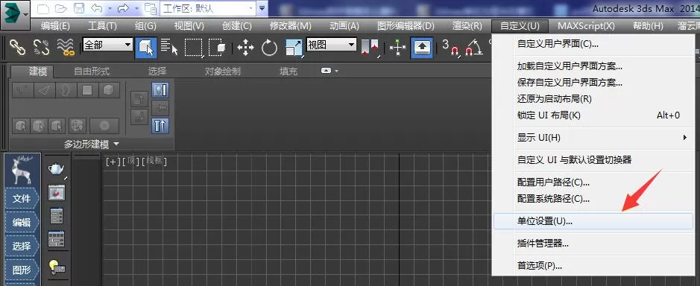
Task: Open the 工作区: 默认 workspace dropdown
Action: [209, 8]
